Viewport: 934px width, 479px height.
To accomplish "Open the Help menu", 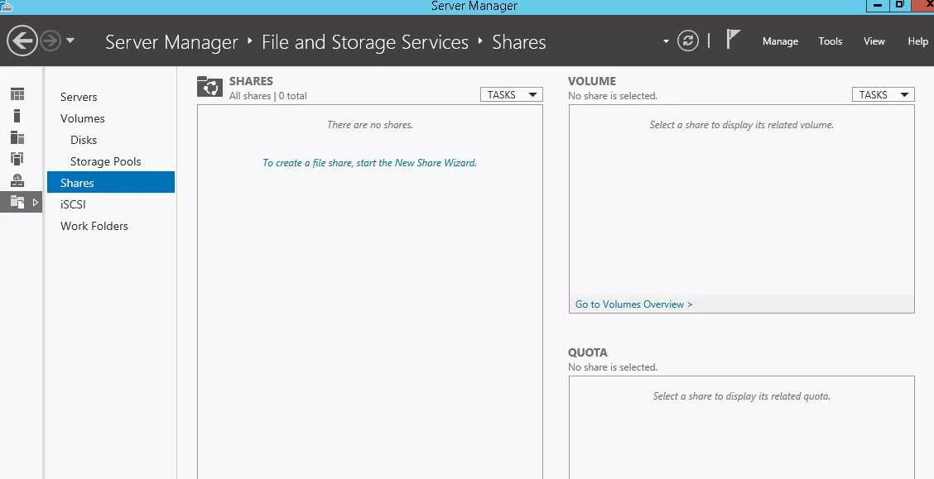I will click(917, 41).
